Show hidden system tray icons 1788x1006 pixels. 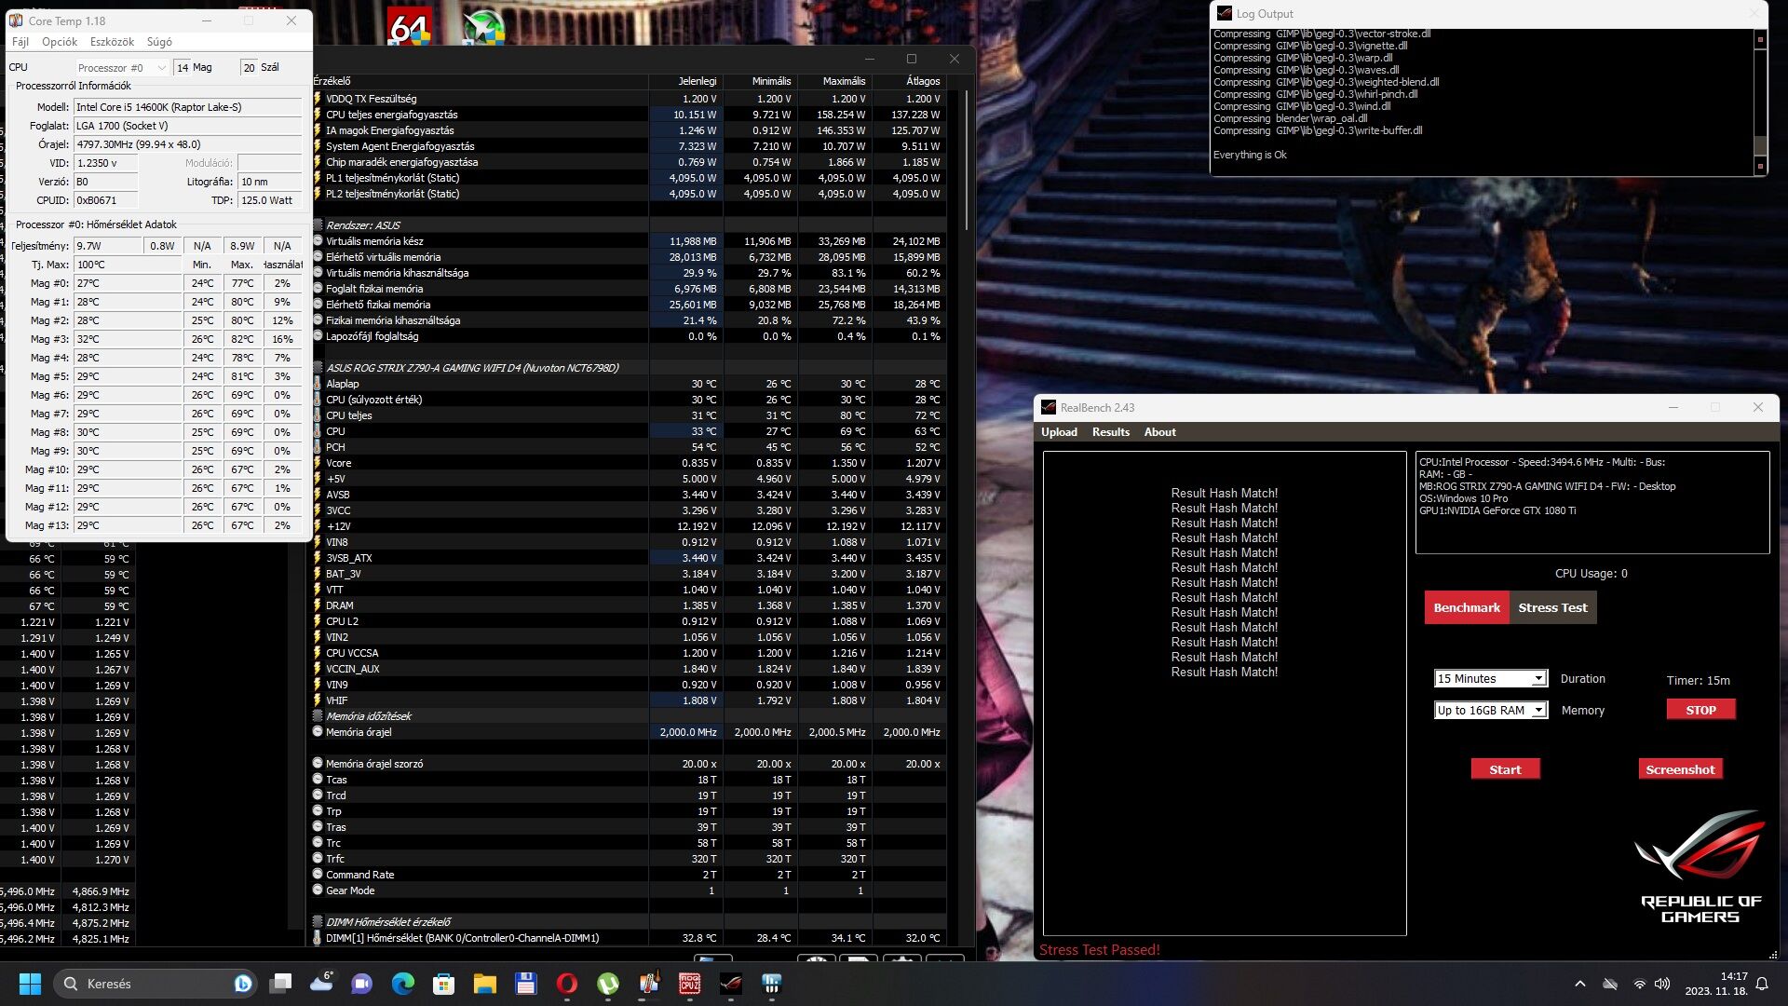(x=1580, y=984)
